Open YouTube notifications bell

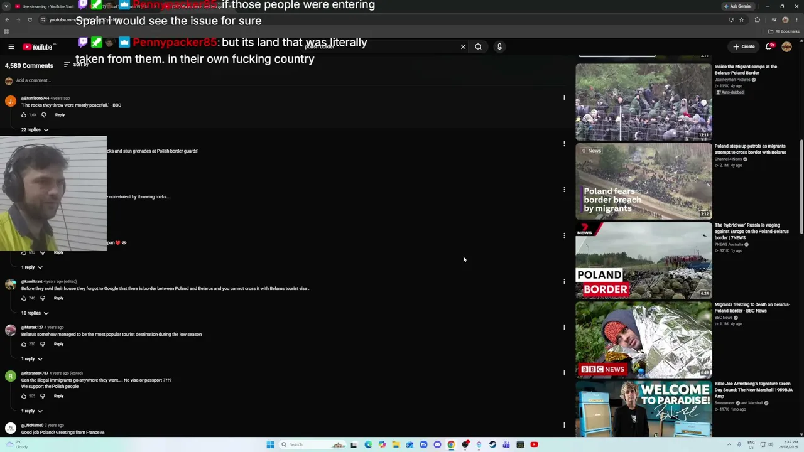(769, 46)
